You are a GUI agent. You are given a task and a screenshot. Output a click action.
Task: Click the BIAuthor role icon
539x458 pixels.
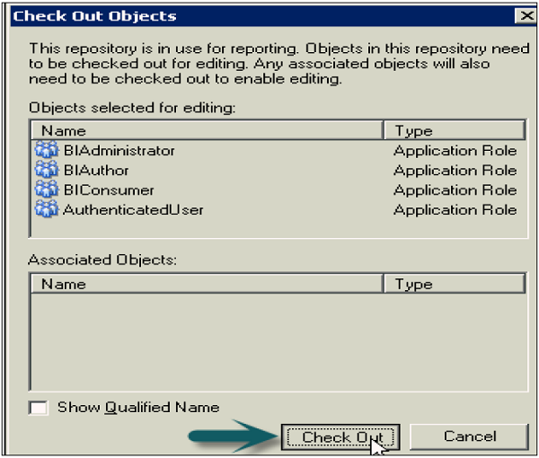point(47,170)
